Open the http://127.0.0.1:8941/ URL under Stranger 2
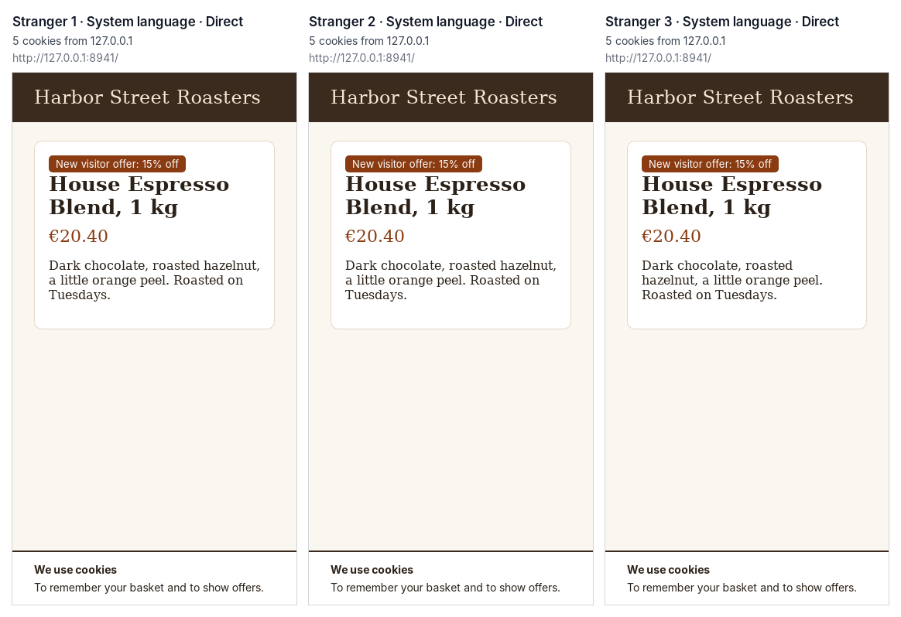 (x=362, y=58)
